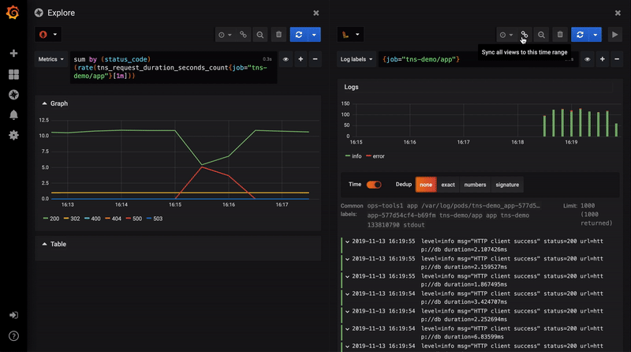Sync all views to this time range
This screenshot has height=352, width=631.
[524, 35]
